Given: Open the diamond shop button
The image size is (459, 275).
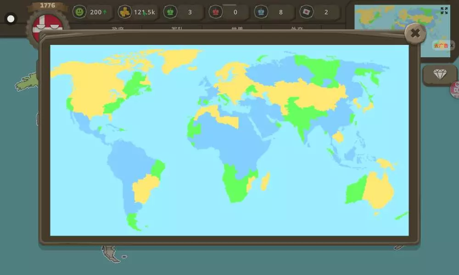Looking at the screenshot, I should coord(440,74).
